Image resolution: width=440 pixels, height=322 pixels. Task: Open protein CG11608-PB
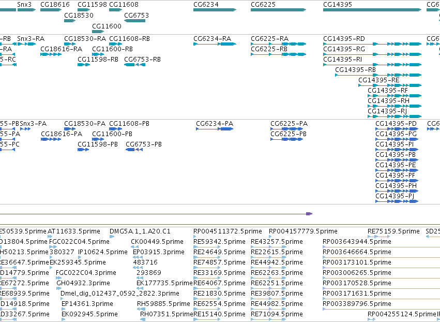coord(129,124)
